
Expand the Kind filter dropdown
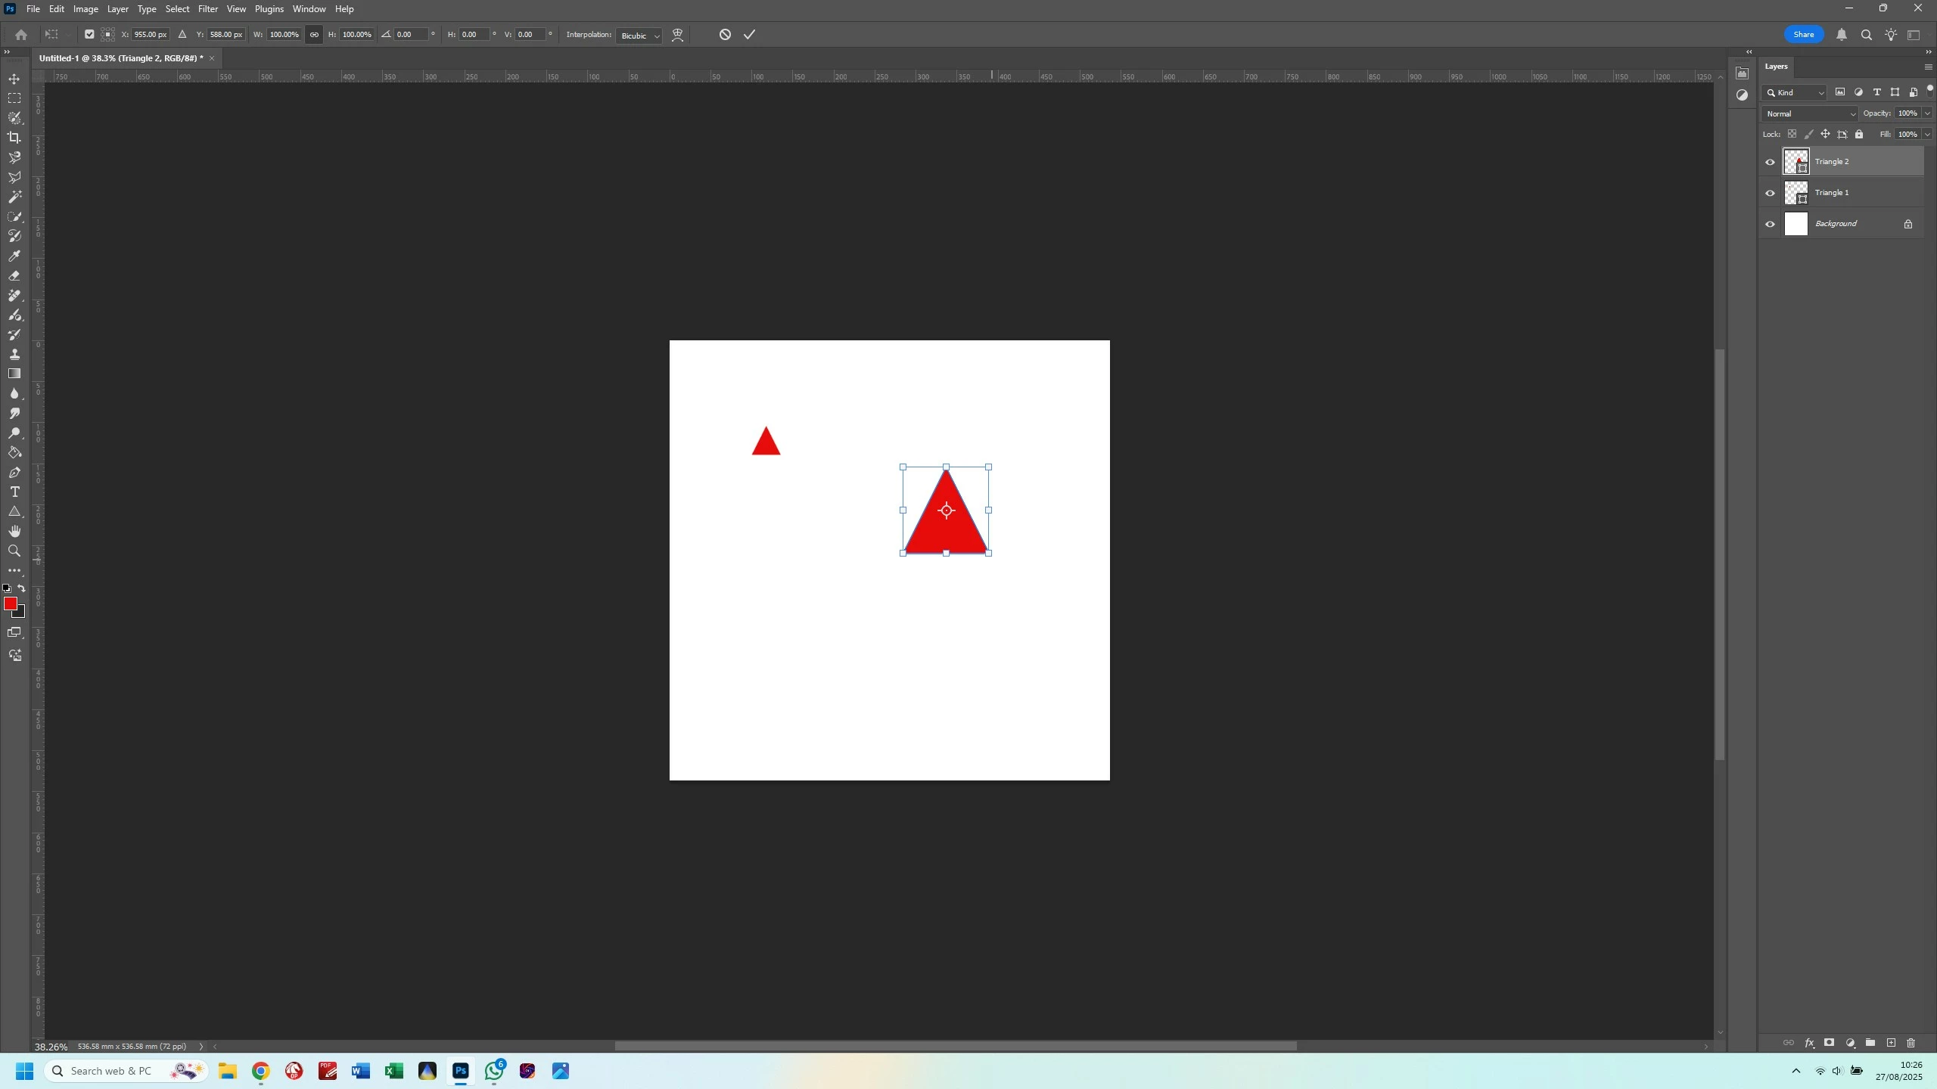[1794, 92]
